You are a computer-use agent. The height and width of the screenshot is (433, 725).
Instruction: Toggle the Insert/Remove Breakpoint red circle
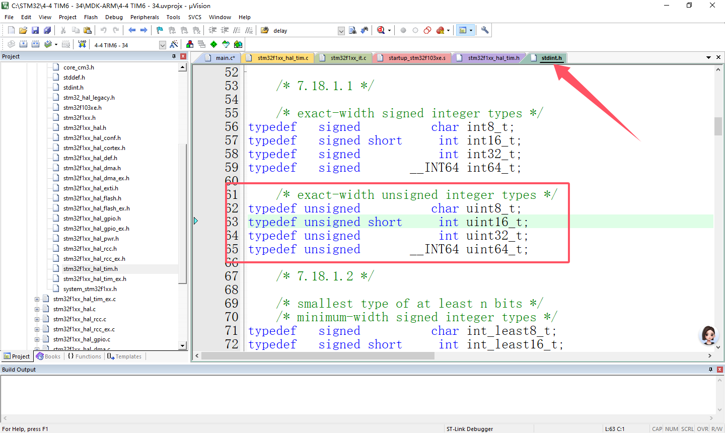[403, 30]
